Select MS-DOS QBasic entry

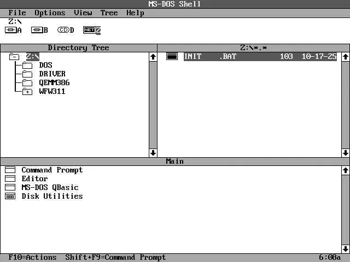pos(50,188)
